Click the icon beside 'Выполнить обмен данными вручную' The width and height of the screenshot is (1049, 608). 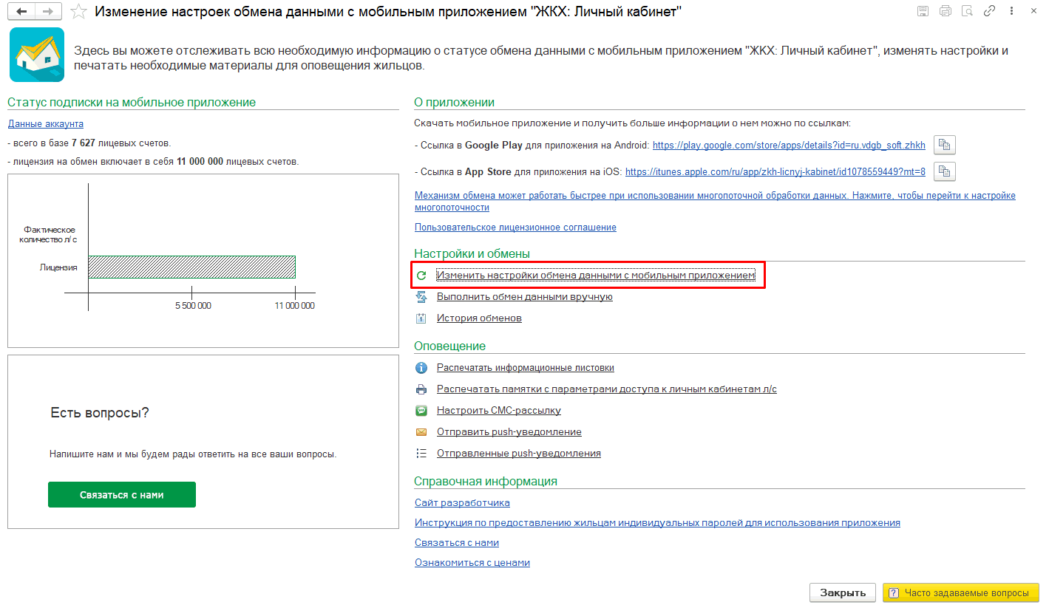pos(421,297)
